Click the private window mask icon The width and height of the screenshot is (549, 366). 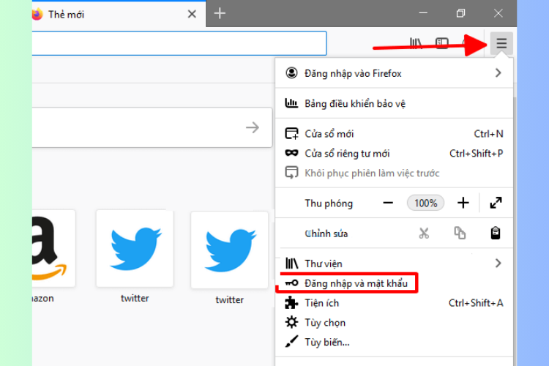(291, 153)
